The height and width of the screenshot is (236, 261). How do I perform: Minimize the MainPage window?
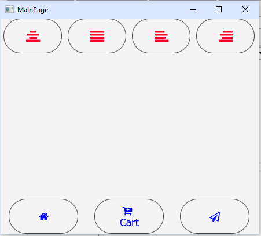click(x=193, y=9)
